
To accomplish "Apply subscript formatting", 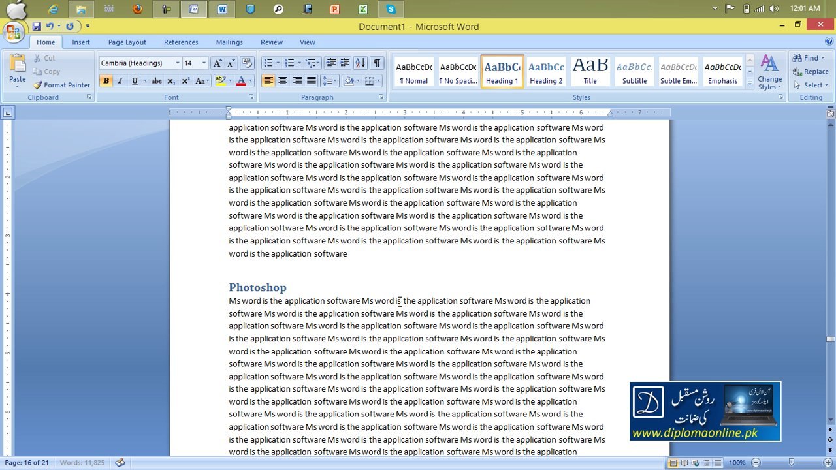I will coord(171,81).
